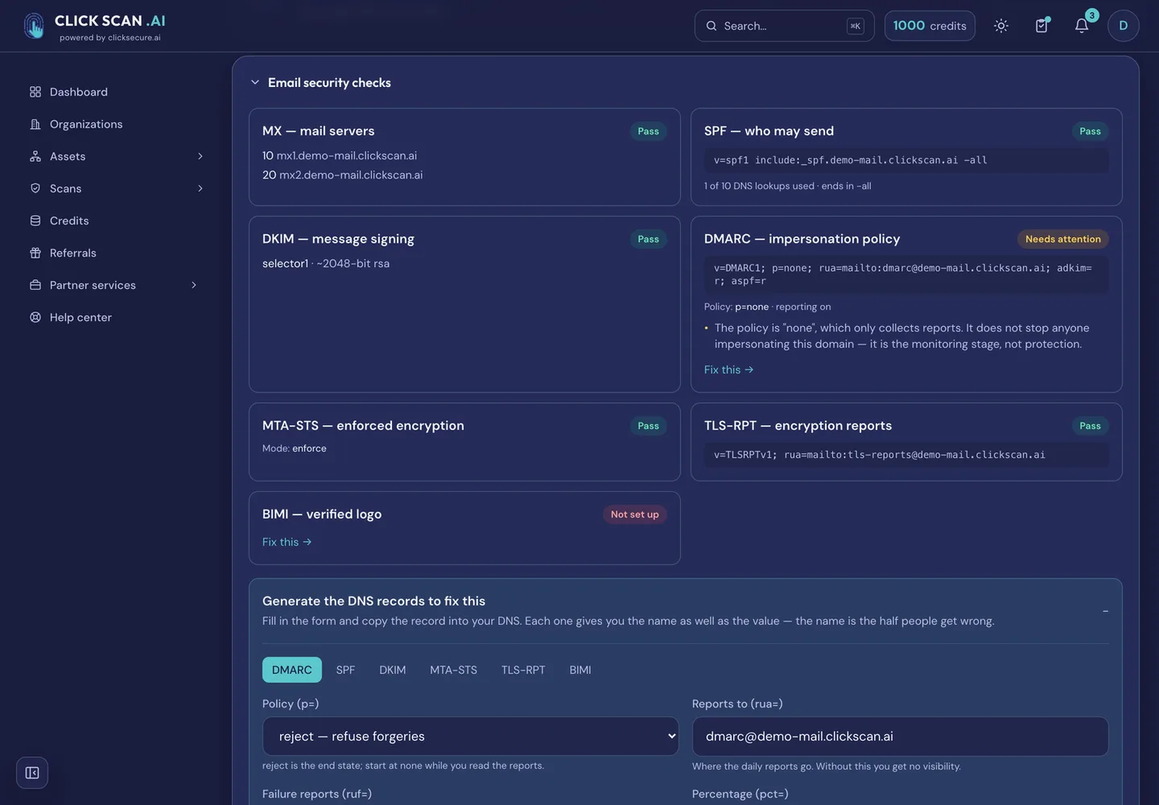Open the Policy (p=) dropdown
This screenshot has width=1159, height=805.
point(471,737)
